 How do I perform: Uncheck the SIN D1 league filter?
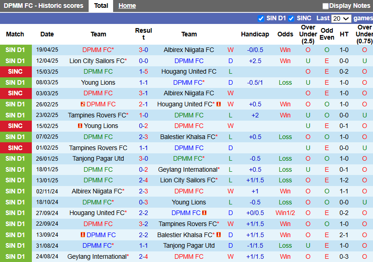(261, 18)
